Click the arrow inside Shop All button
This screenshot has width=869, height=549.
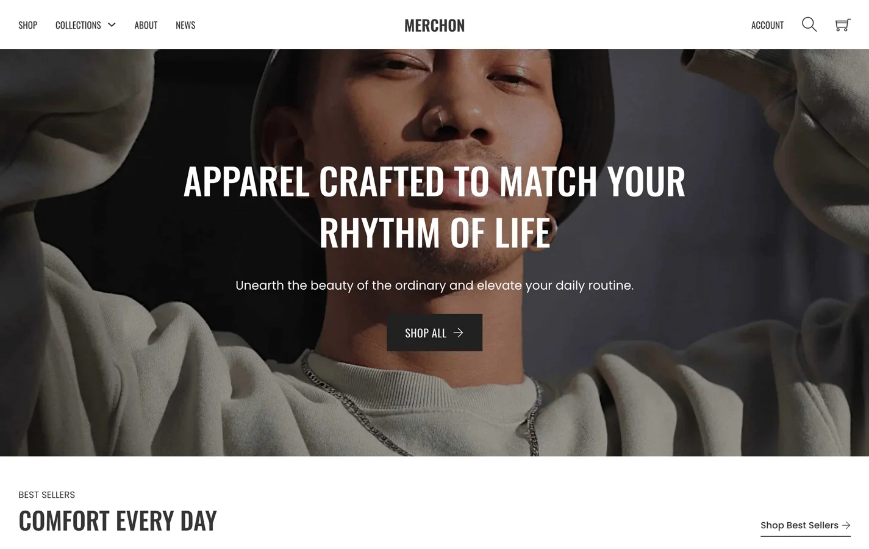coord(458,332)
